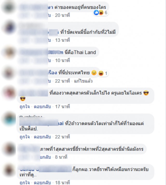Click the neutral face emoji after ที่นี่ประเทศไทย
Viewport: 166px width, 185px height.
pos(94,73)
